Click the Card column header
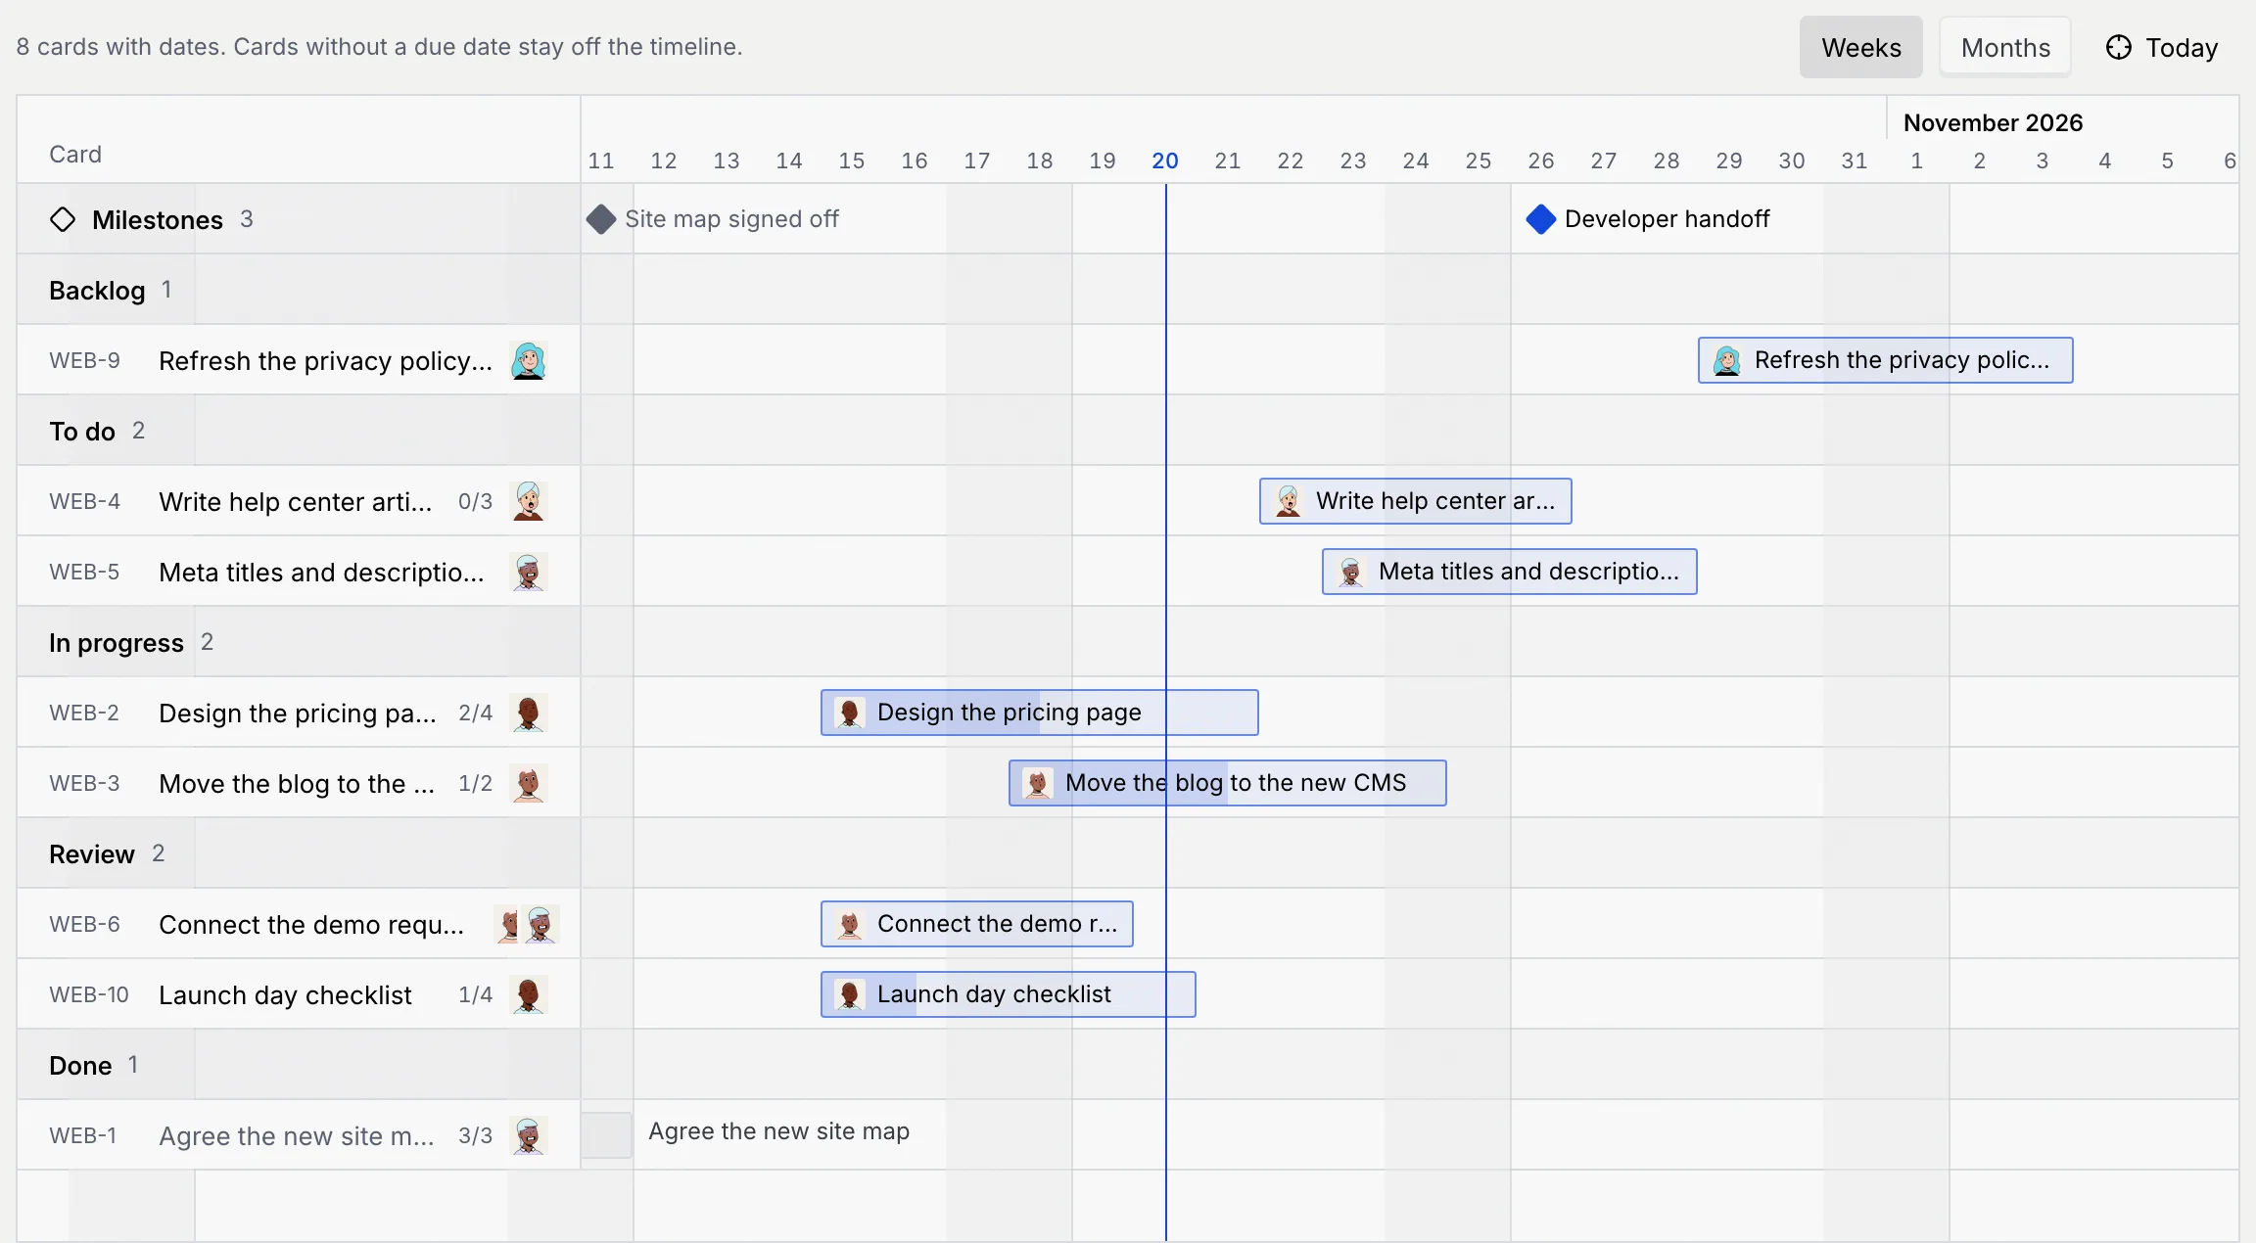The width and height of the screenshot is (2256, 1243). pos(75,155)
